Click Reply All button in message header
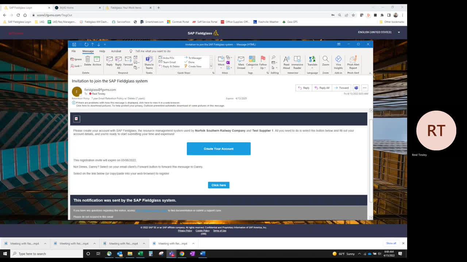467x262 pixels. 322,88
